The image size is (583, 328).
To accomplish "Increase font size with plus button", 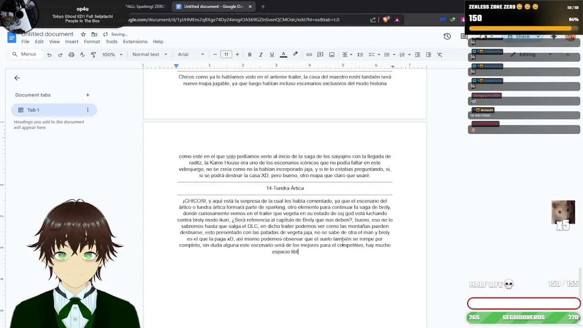I will pyautogui.click(x=237, y=55).
